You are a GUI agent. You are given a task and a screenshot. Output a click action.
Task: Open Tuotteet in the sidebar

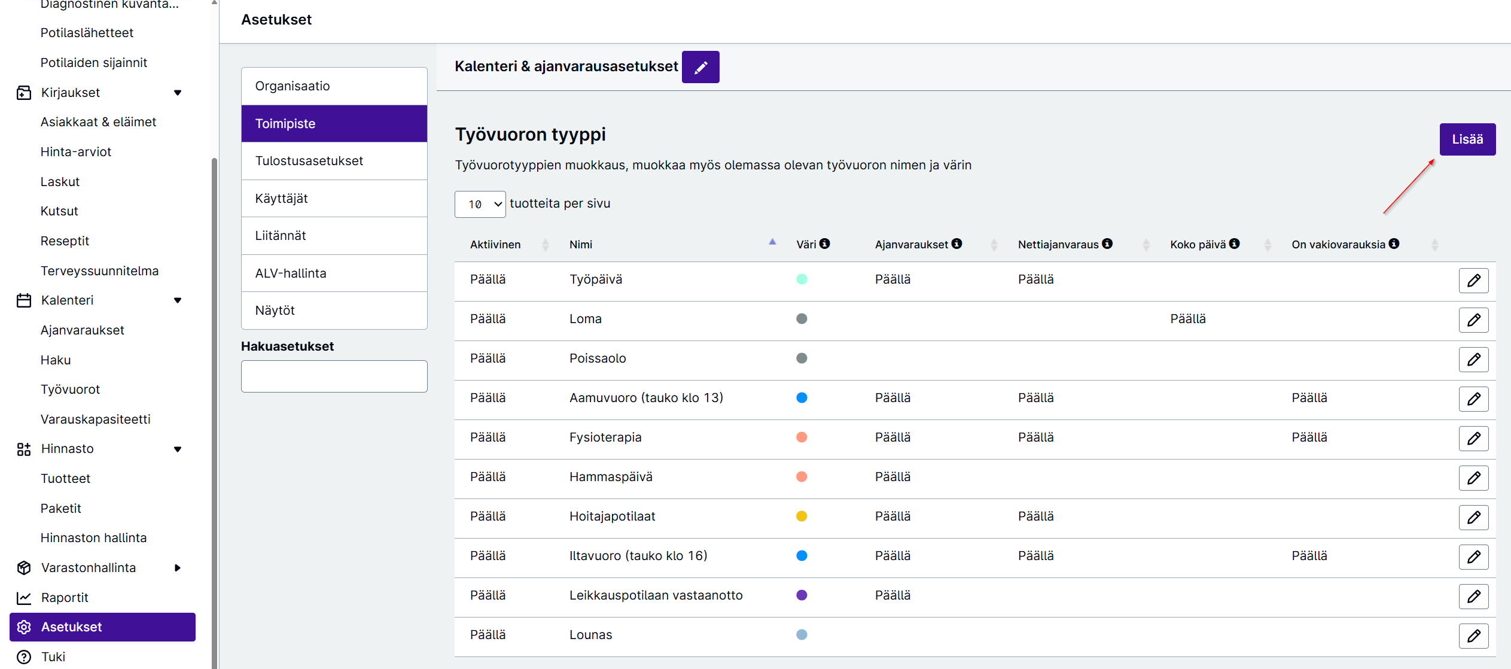click(x=65, y=479)
